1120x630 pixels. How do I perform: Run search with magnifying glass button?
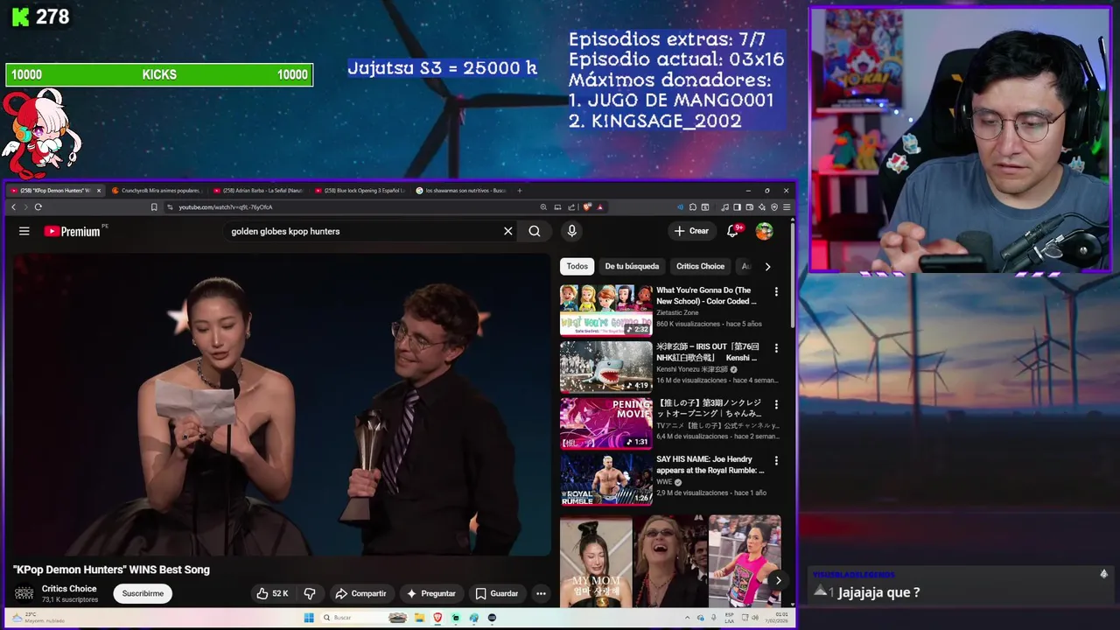(x=535, y=231)
